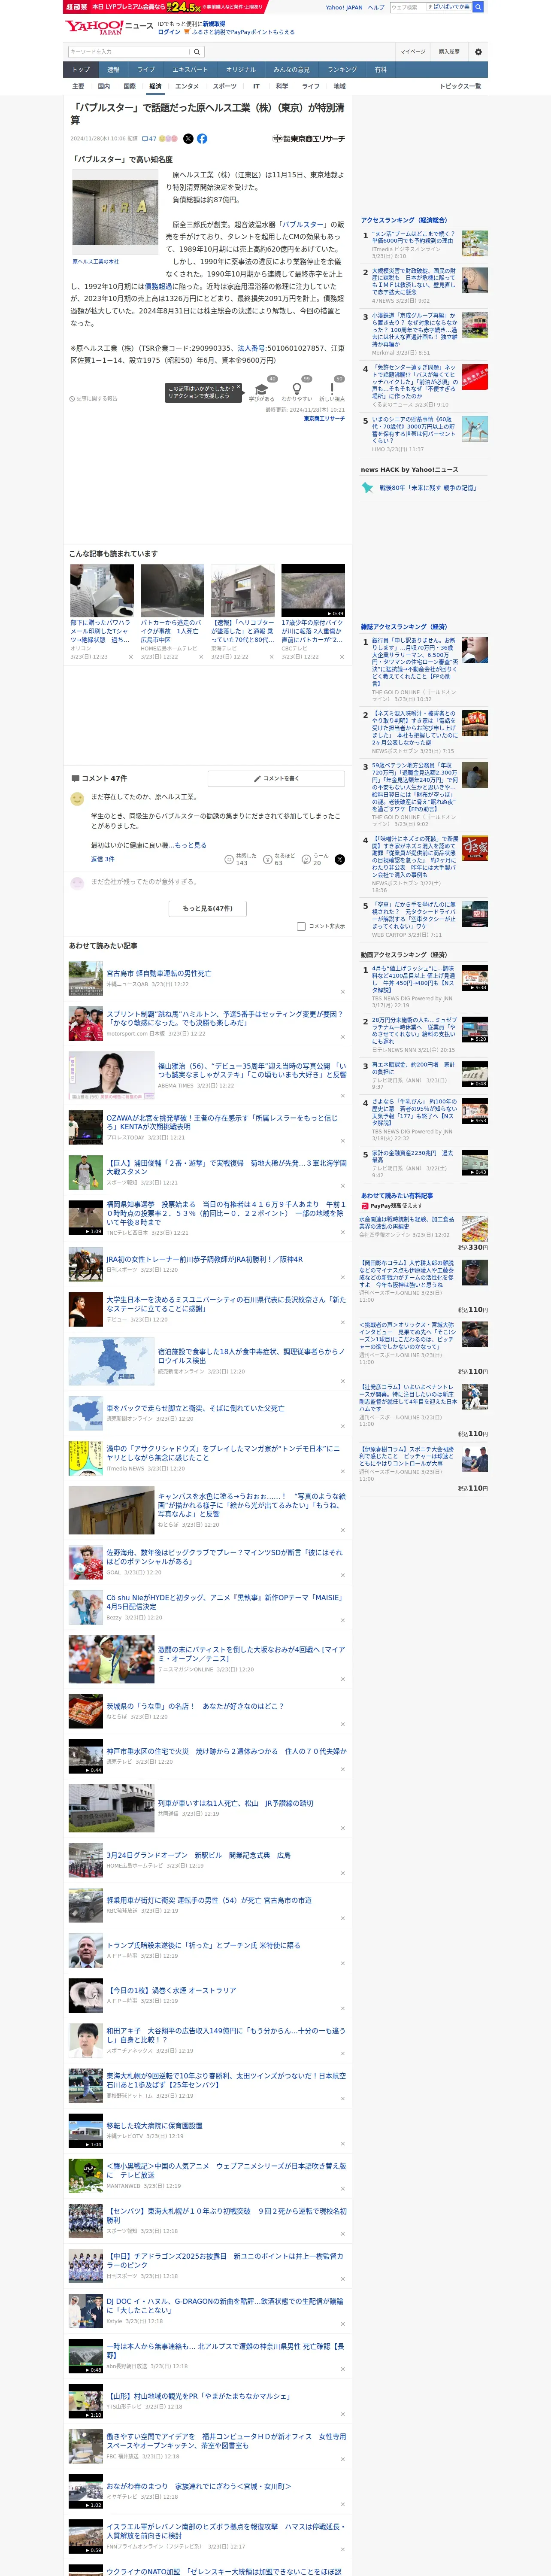Click the top-right blue web search button

(x=478, y=7)
